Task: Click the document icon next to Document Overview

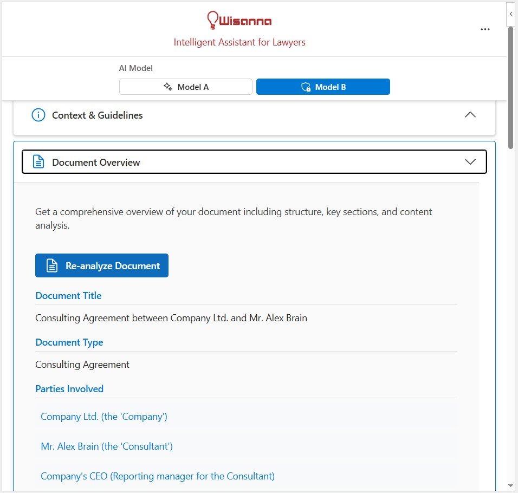Action: tap(38, 161)
